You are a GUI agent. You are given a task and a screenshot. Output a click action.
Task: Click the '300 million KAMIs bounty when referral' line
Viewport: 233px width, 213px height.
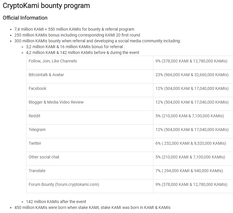pyautogui.click(x=97, y=41)
